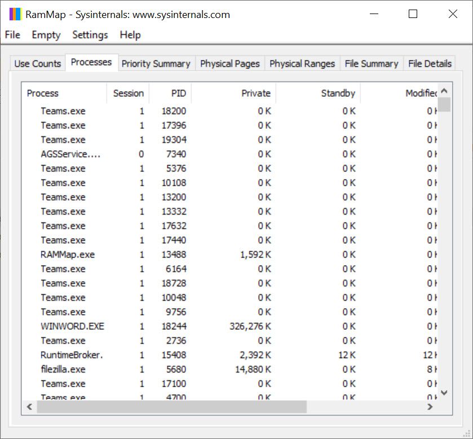
Task: Close the RamMap window
Action: click(x=453, y=14)
